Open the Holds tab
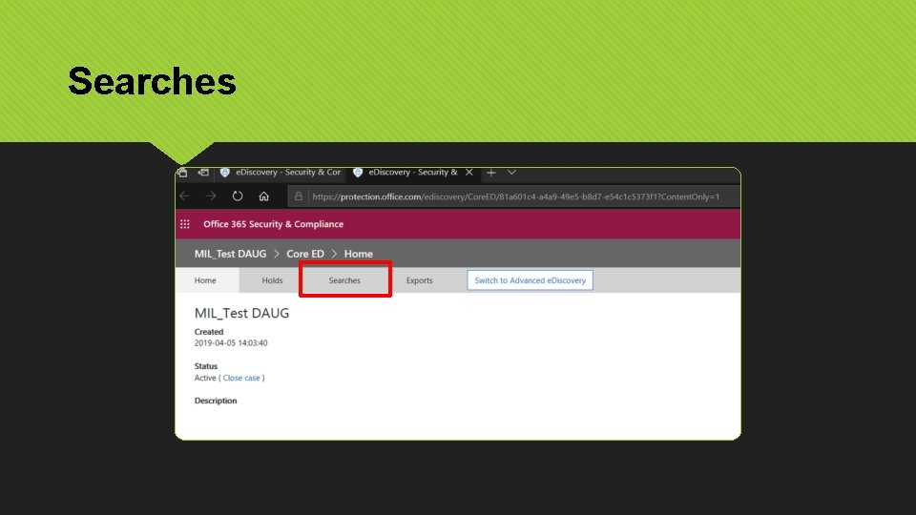 272,280
